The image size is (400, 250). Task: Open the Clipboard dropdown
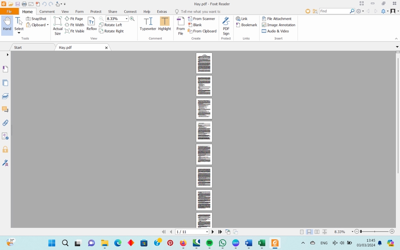click(x=47, y=25)
